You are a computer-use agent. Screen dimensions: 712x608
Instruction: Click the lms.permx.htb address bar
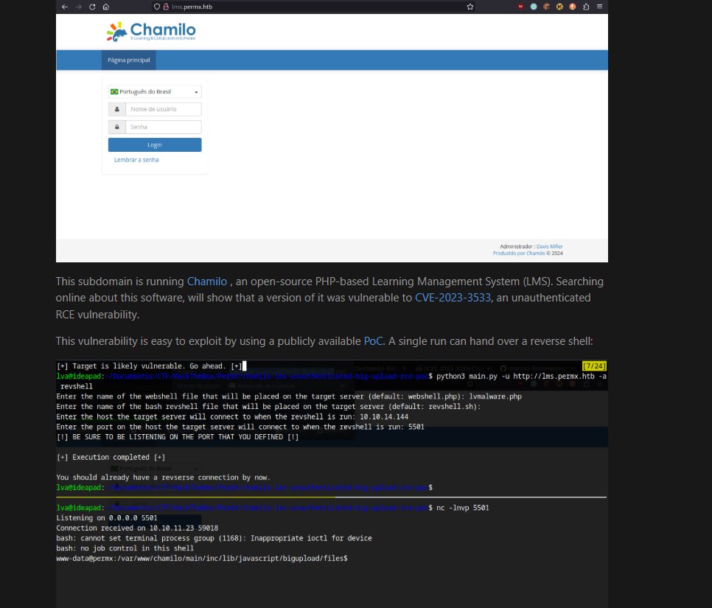(313, 7)
